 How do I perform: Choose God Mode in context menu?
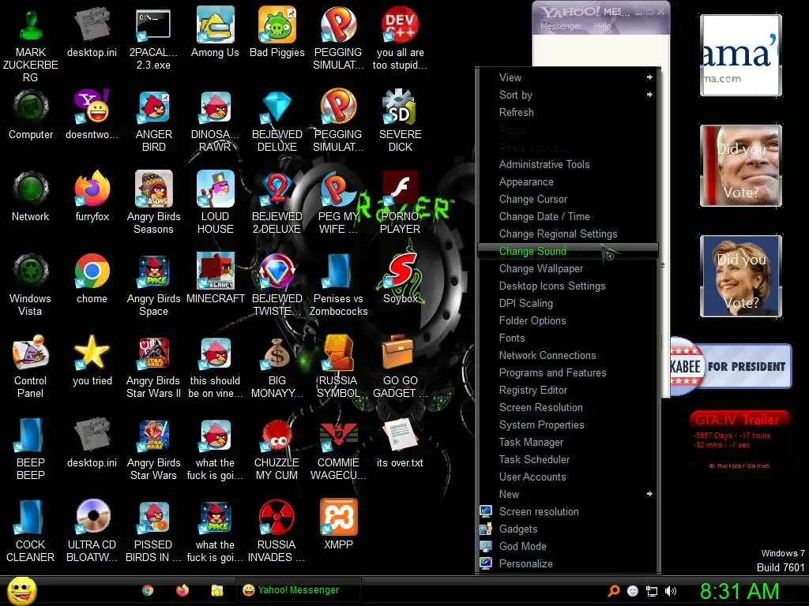click(x=568, y=546)
